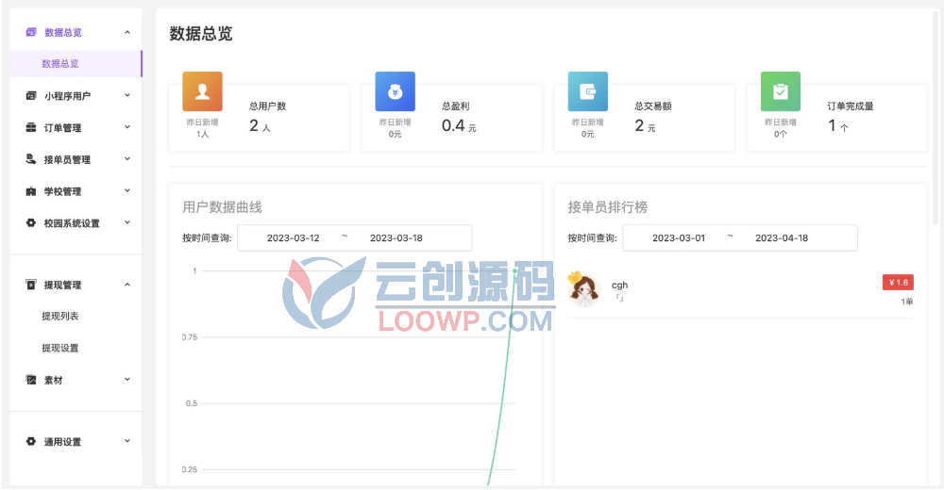The width and height of the screenshot is (944, 490).
Task: Click the green 订单完成量 clipboard icon
Action: (x=781, y=91)
